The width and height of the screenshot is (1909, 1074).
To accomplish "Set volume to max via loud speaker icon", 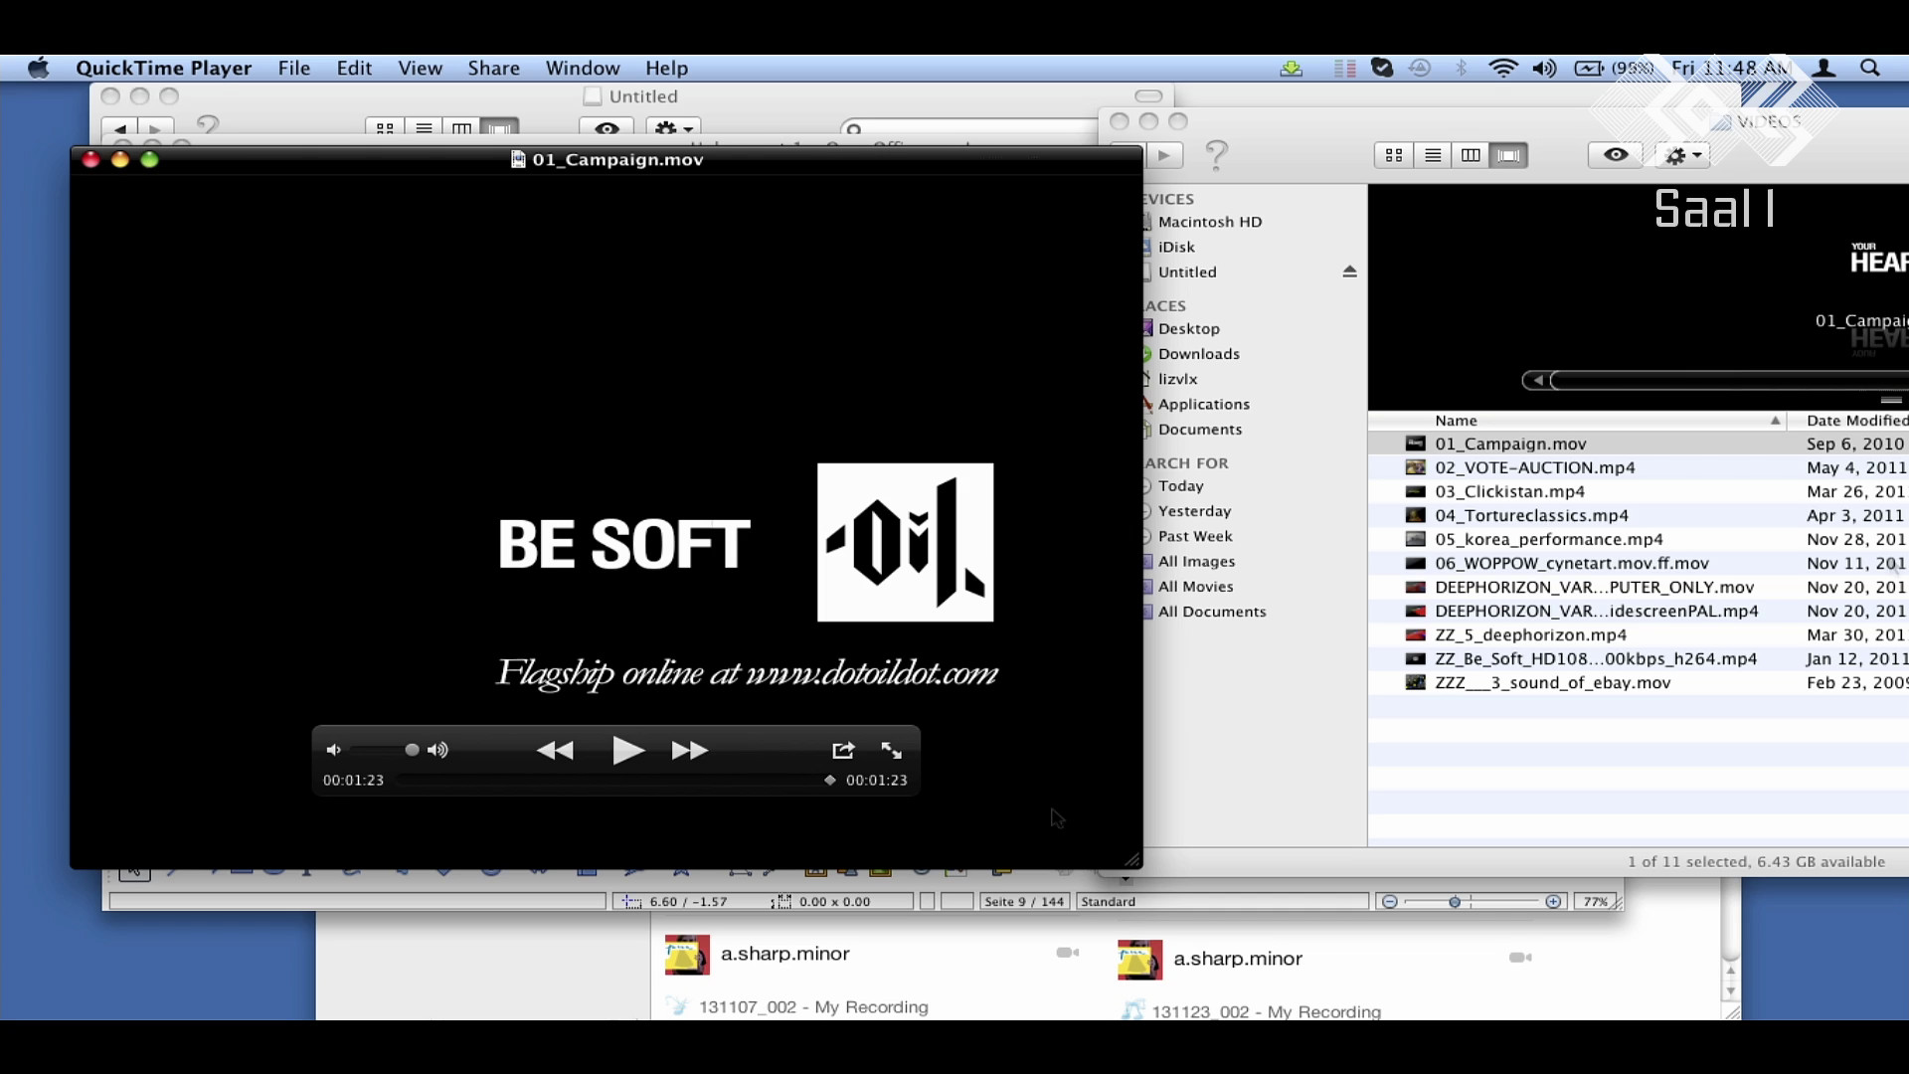I will (437, 750).
